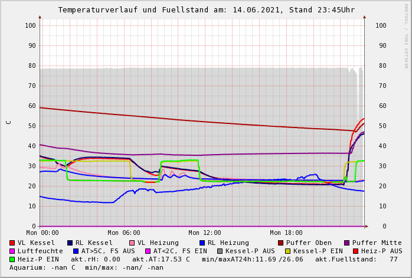
Task: Click the Temperaturverlauf und Fuellstand chart title
Action: (x=206, y=10)
